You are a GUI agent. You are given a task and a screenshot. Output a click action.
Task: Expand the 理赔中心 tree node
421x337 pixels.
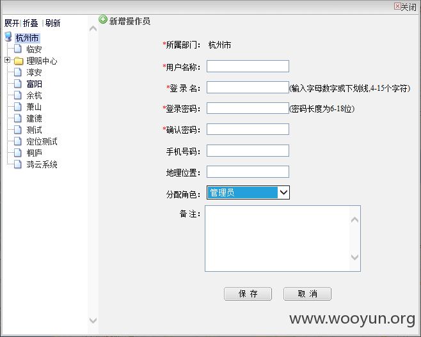(8, 60)
